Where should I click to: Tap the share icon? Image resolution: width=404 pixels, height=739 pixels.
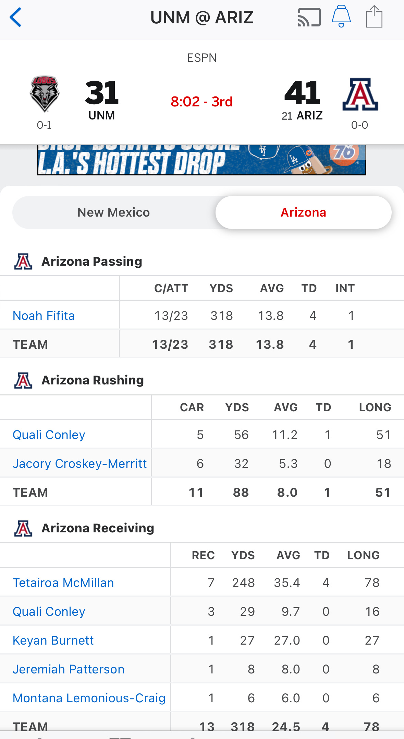[x=374, y=17]
